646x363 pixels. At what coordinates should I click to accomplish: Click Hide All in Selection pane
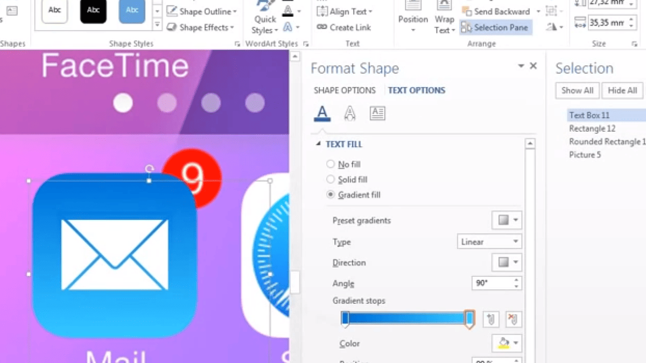point(622,90)
